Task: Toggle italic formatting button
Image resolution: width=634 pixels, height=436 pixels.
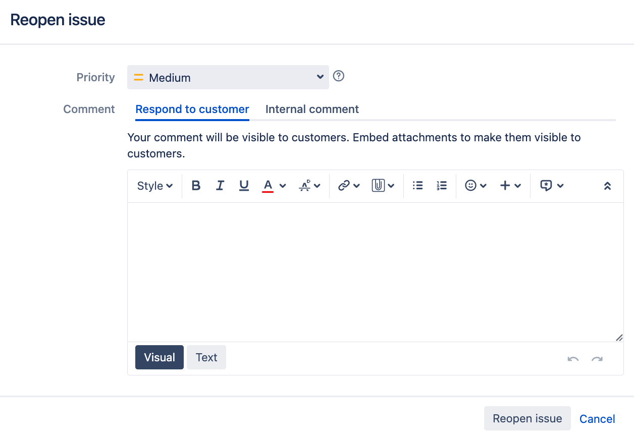Action: pos(220,186)
